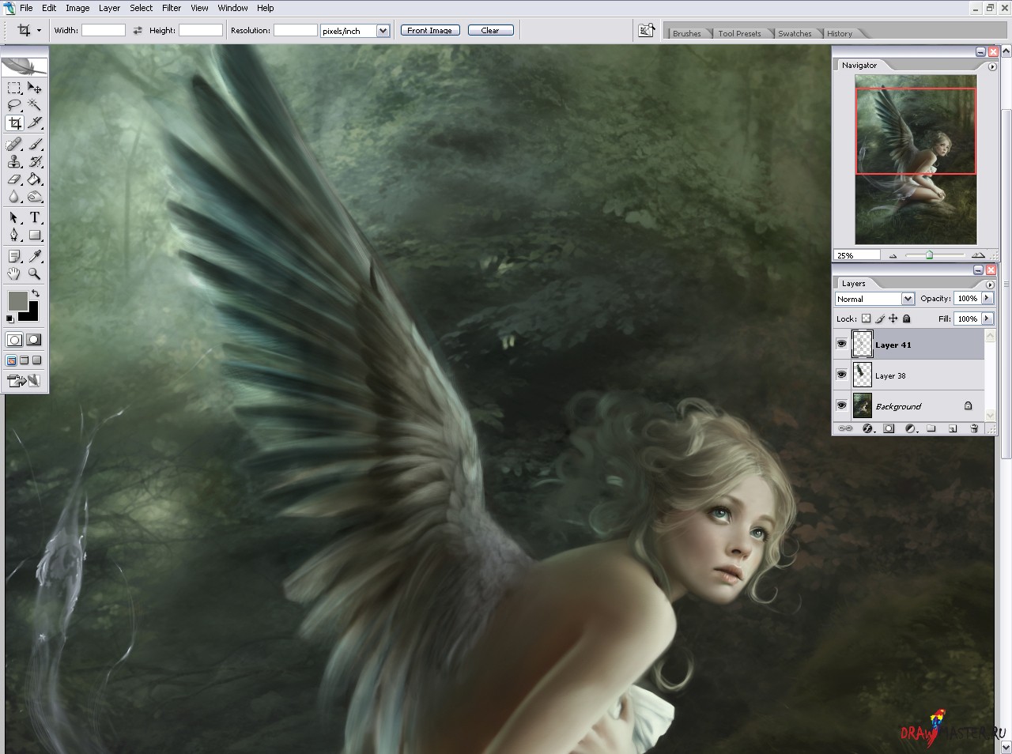1012x754 pixels.
Task: Open the layer style fx menu
Action: tap(867, 428)
